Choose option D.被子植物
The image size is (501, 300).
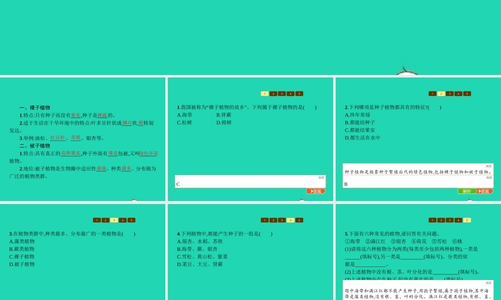(22, 264)
